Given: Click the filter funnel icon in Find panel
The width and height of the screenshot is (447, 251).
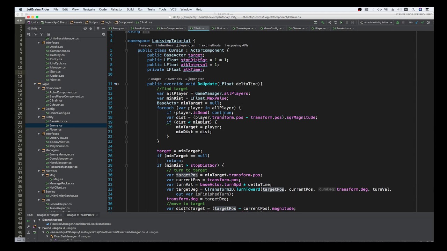Looking at the screenshot, I should coord(34,220).
